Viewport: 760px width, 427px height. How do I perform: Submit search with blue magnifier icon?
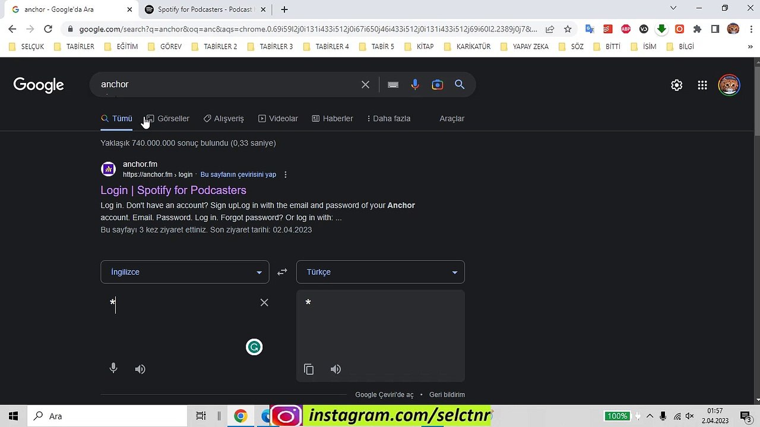tap(460, 85)
